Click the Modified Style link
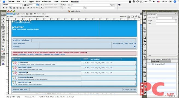Viewport: 179px width, 98px height. coord(25,68)
